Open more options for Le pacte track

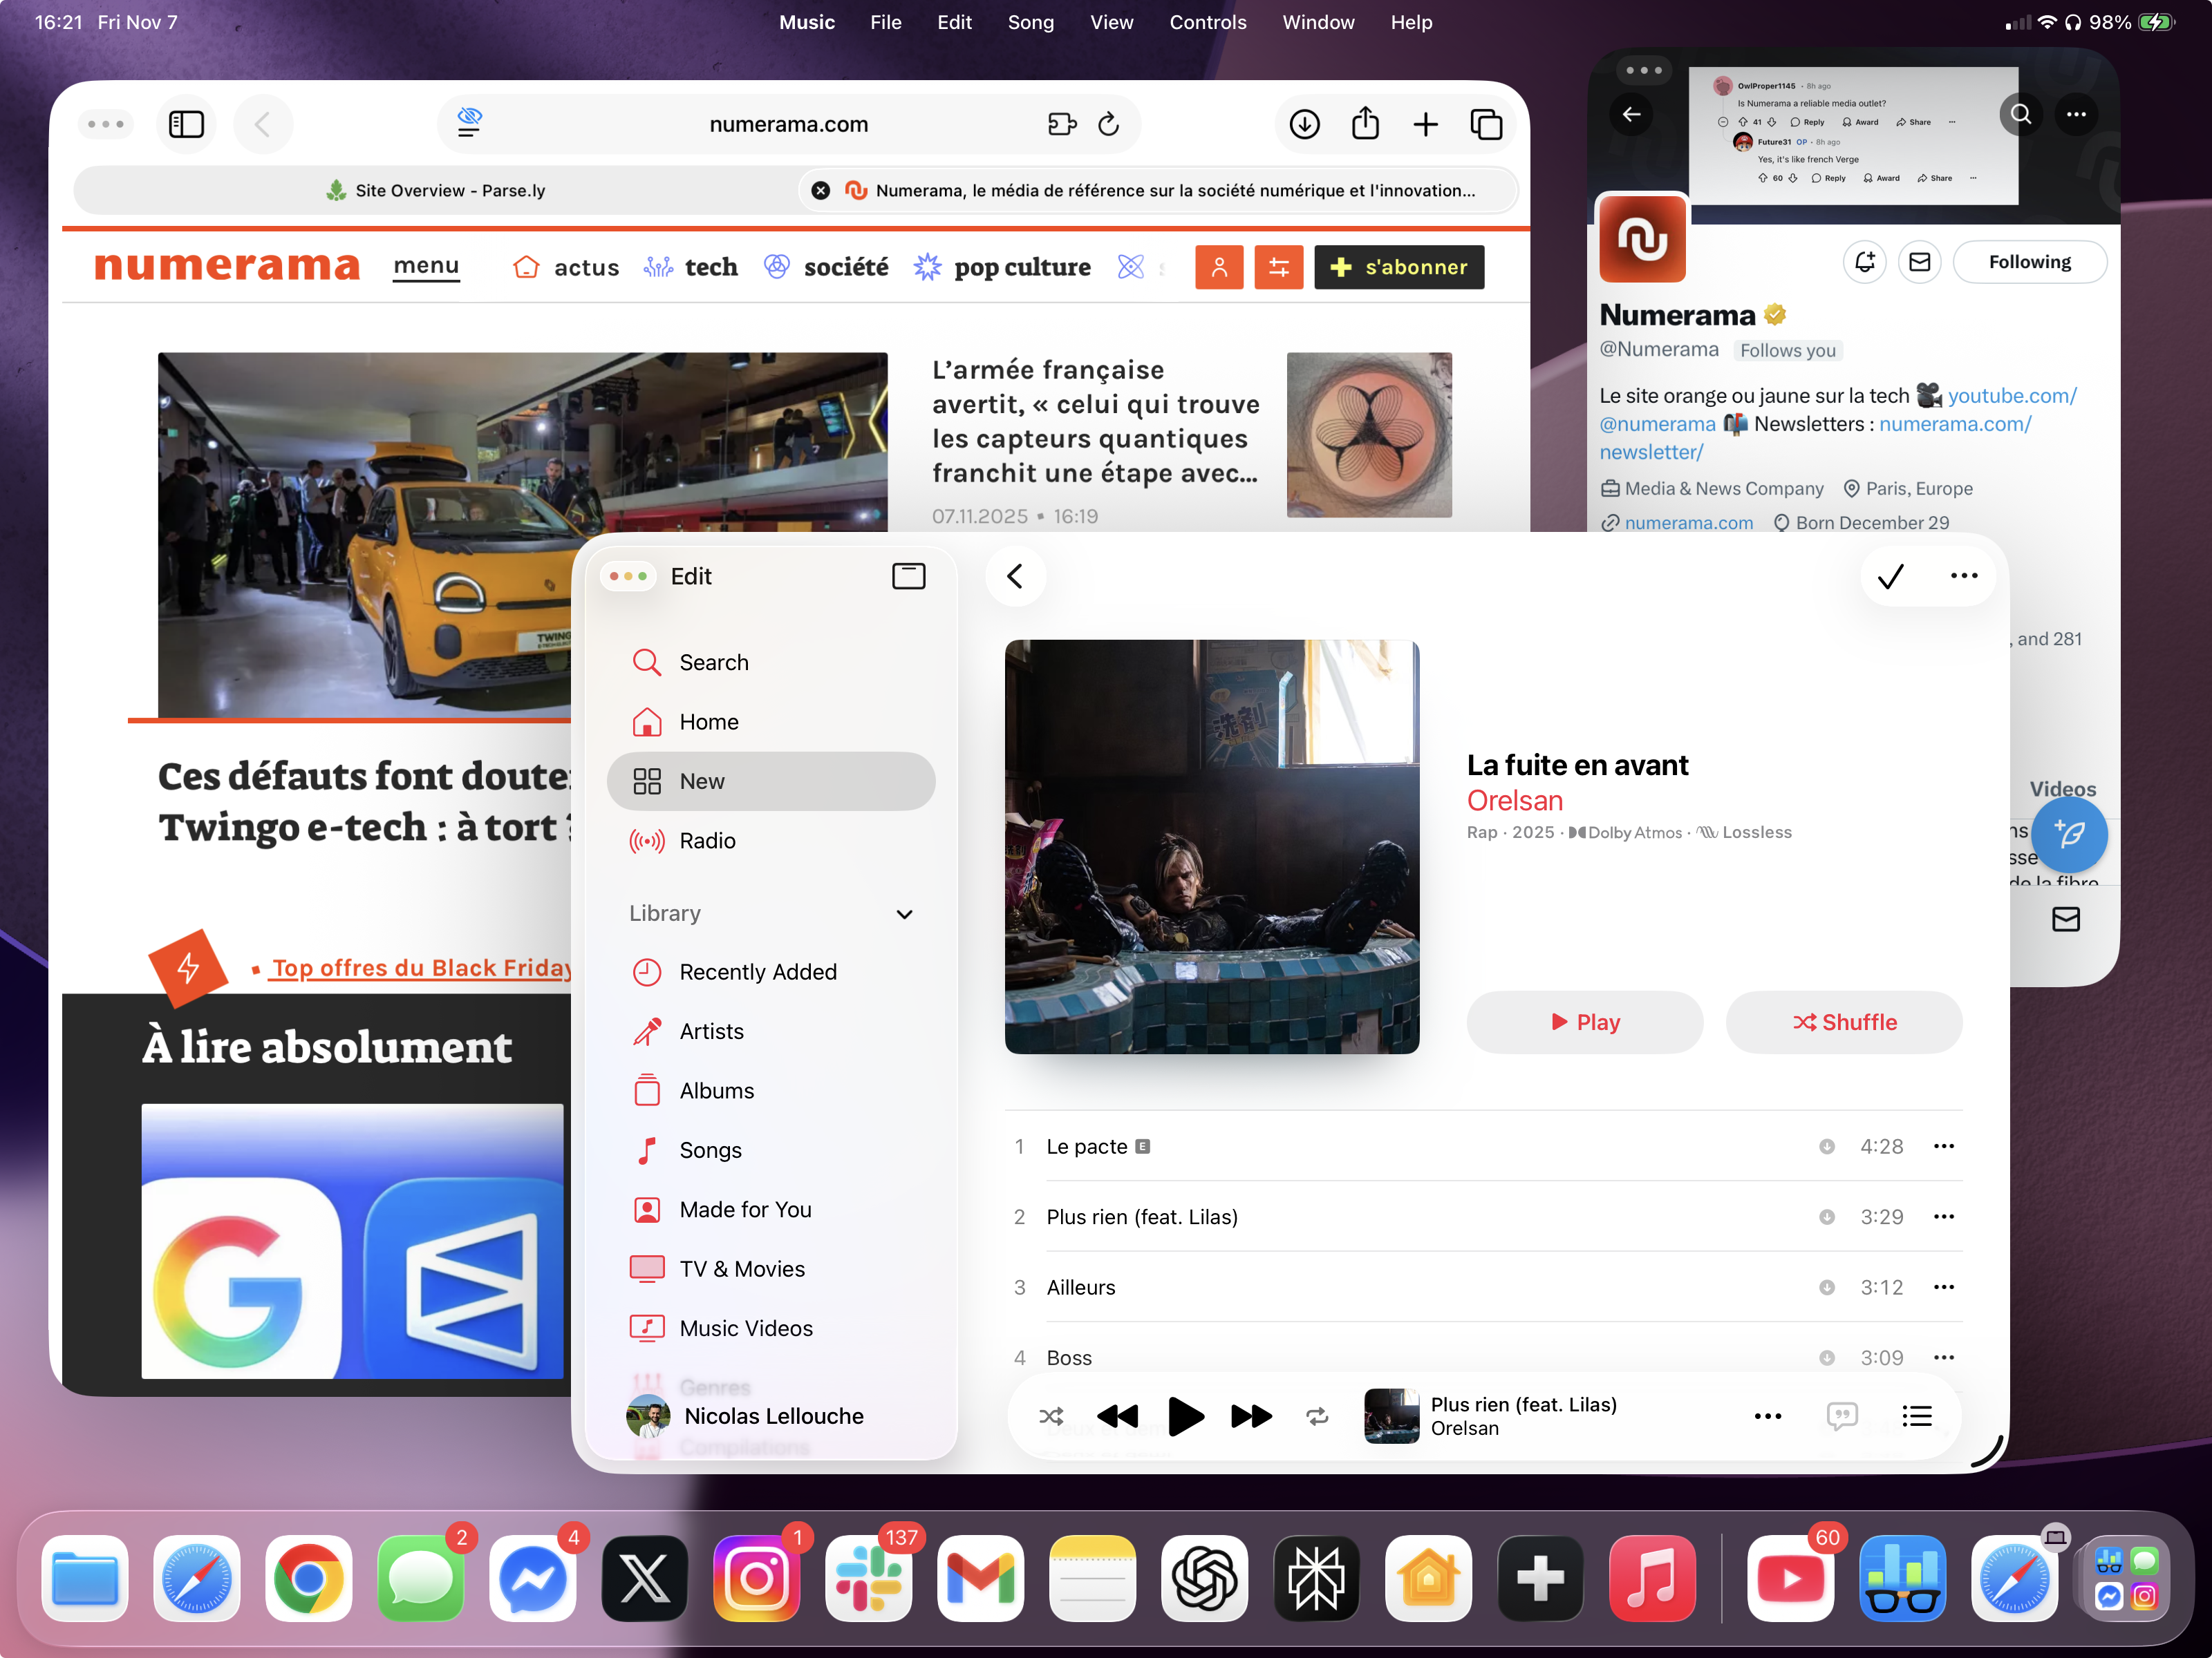(1943, 1146)
